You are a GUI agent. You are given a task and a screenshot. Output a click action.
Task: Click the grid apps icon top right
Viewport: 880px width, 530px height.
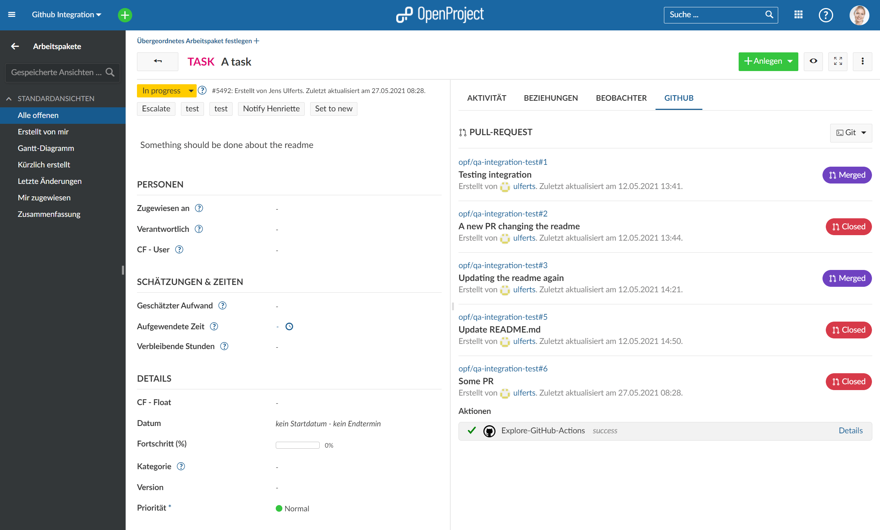point(799,14)
